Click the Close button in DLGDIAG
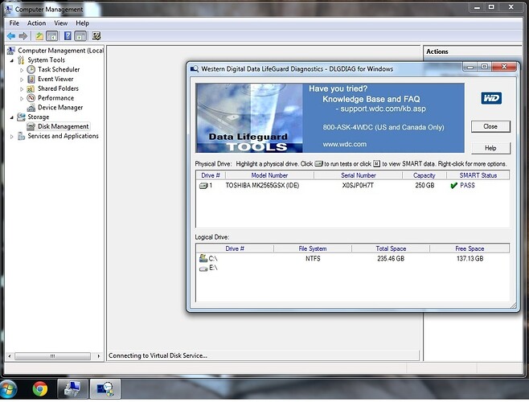This screenshot has width=529, height=402. (490, 126)
